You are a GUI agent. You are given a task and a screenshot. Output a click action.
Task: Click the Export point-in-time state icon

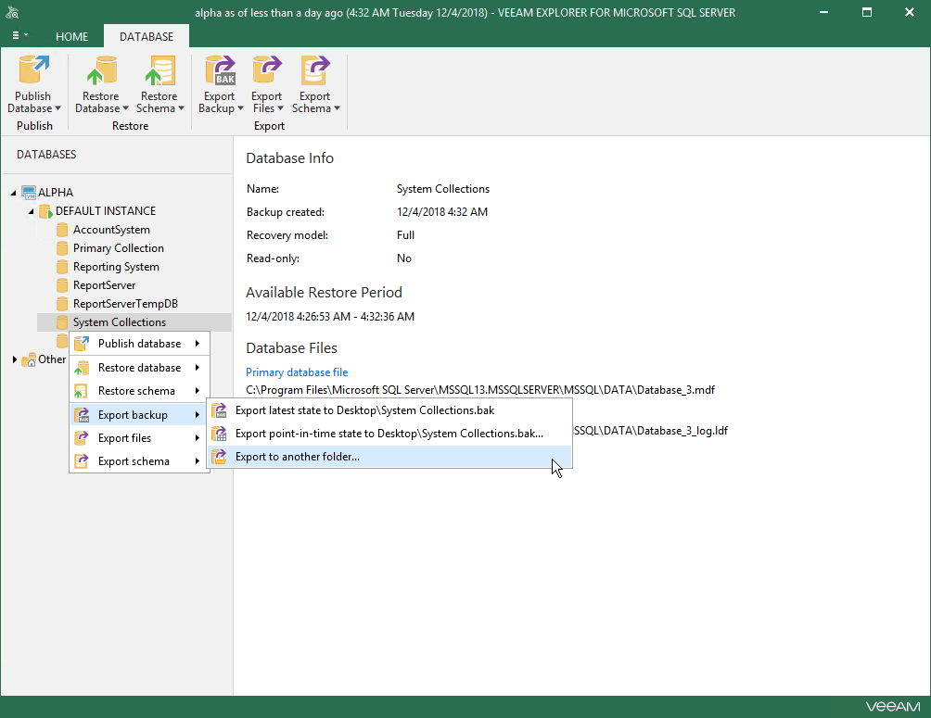click(219, 434)
